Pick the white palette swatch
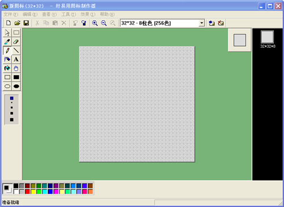Viewport: 284px width, 207px height. click(x=16, y=192)
